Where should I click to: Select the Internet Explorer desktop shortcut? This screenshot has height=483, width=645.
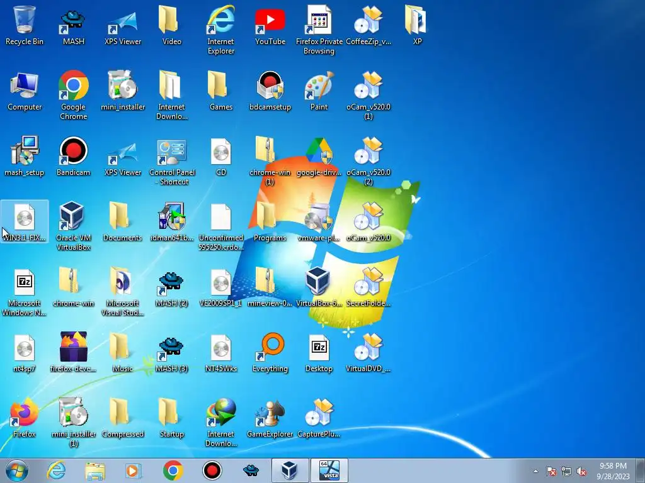221,30
